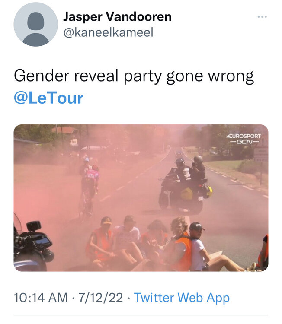Click the default profile avatar icon
The height and width of the screenshot is (324, 282).
[35, 25]
